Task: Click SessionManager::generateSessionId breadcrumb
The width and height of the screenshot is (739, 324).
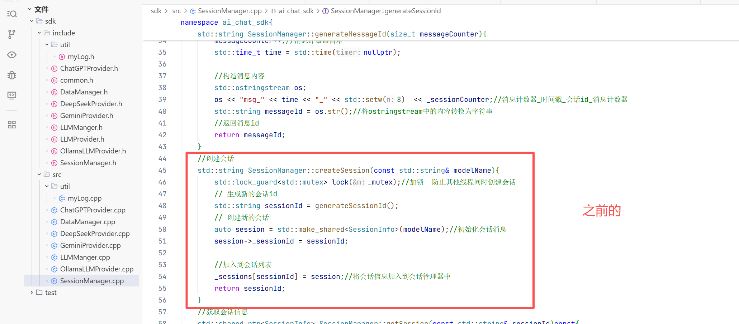Action: (386, 11)
